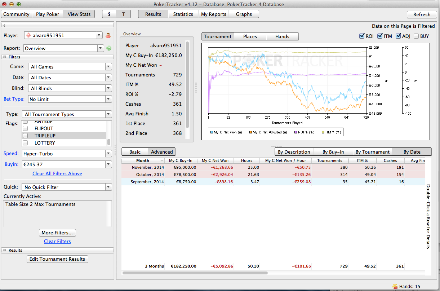The image size is (440, 291).
Task: Select the Results tab
Action: coord(153,14)
